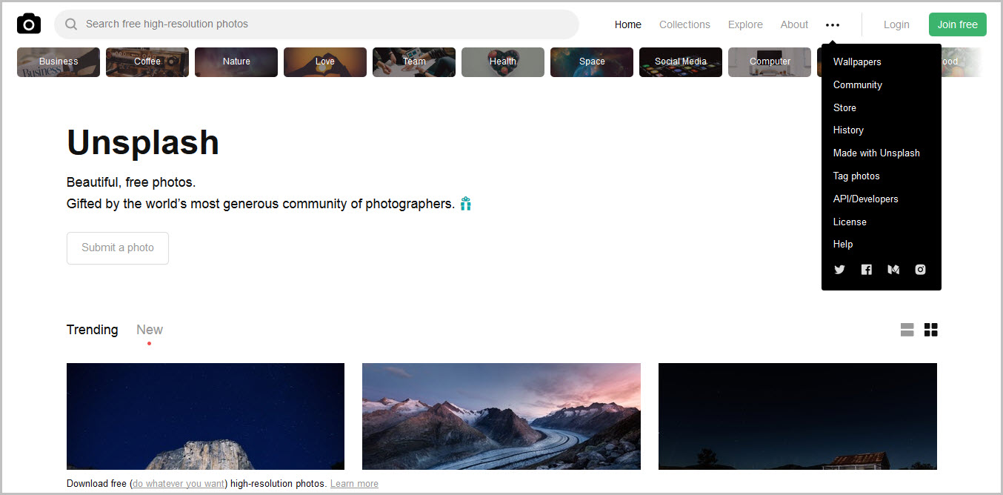Click the Submit a photo button
The height and width of the screenshot is (495, 1003).
(x=118, y=248)
